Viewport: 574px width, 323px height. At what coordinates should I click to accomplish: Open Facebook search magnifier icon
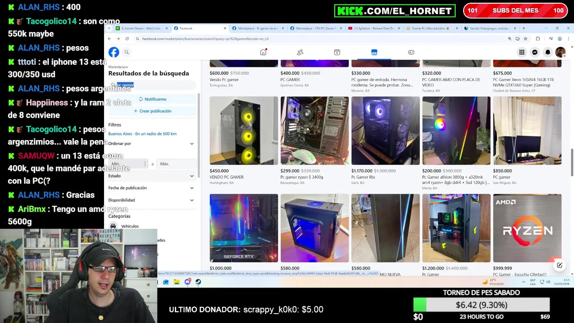(126, 52)
